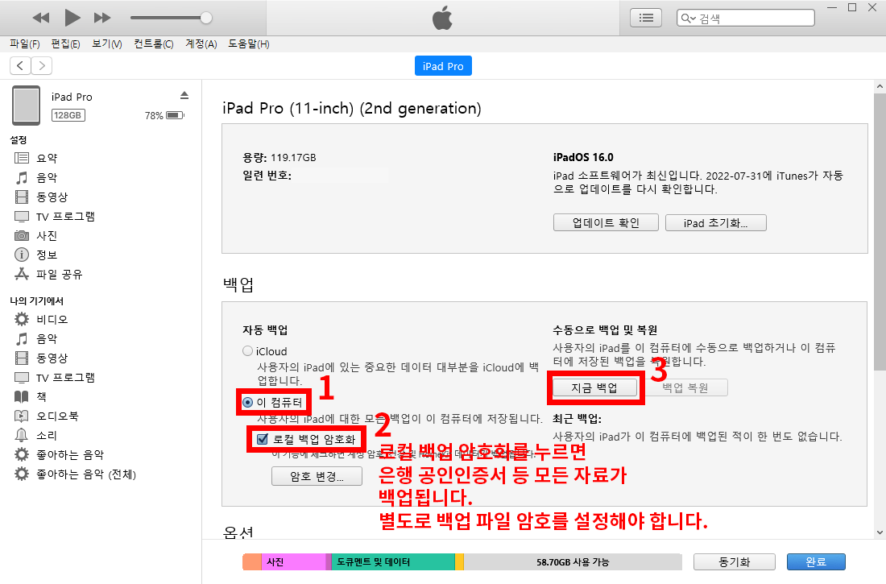Open the search magnifier dropdown
Image resolution: width=886 pixels, height=584 pixels.
688,18
